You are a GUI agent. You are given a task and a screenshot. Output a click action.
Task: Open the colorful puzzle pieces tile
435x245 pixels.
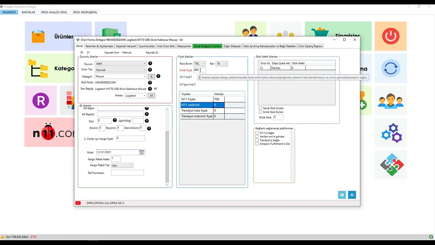click(x=391, y=165)
